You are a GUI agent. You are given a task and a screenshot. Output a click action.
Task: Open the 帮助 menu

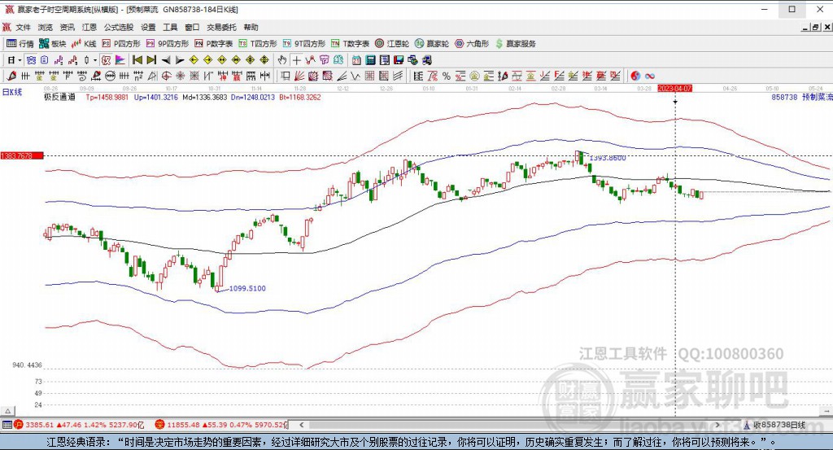coord(251,27)
